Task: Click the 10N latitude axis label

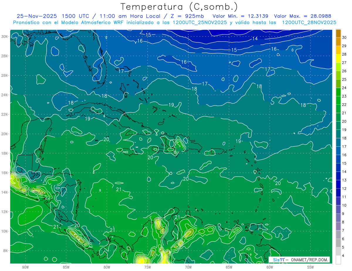Action: (4, 231)
